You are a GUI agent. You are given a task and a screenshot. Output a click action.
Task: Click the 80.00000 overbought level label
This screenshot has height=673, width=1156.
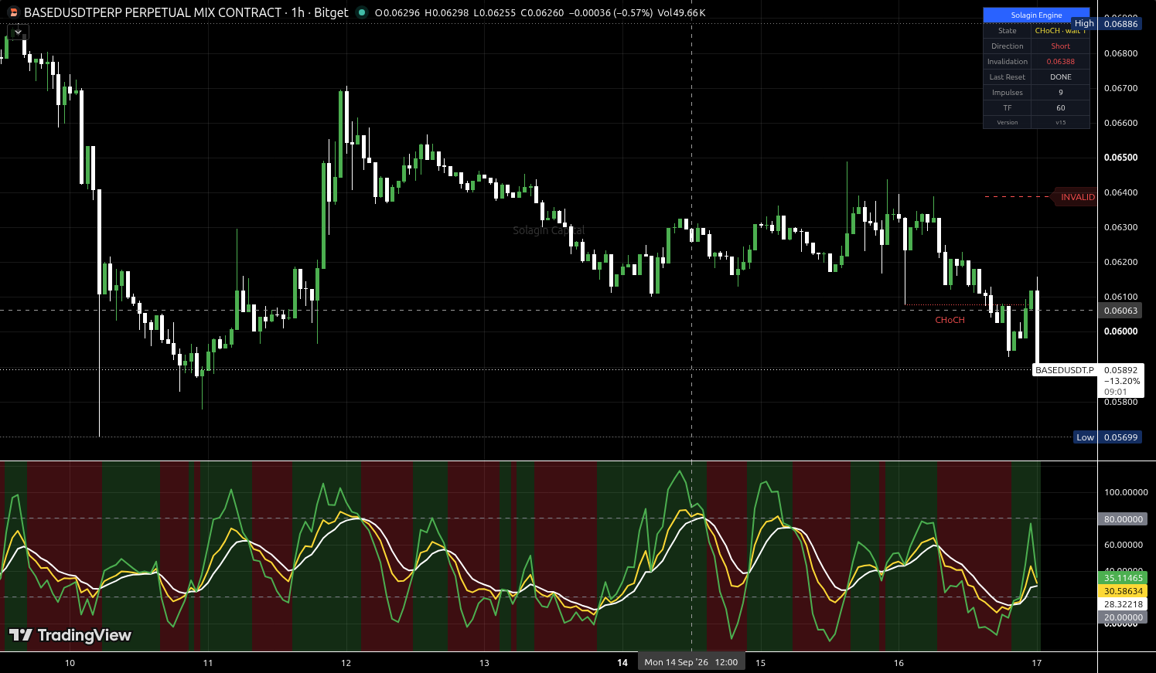(x=1123, y=519)
